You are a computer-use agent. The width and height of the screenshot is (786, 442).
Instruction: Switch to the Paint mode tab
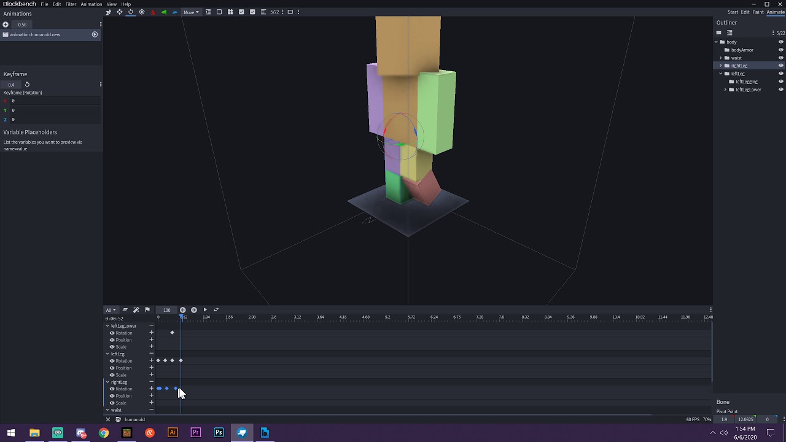[758, 12]
